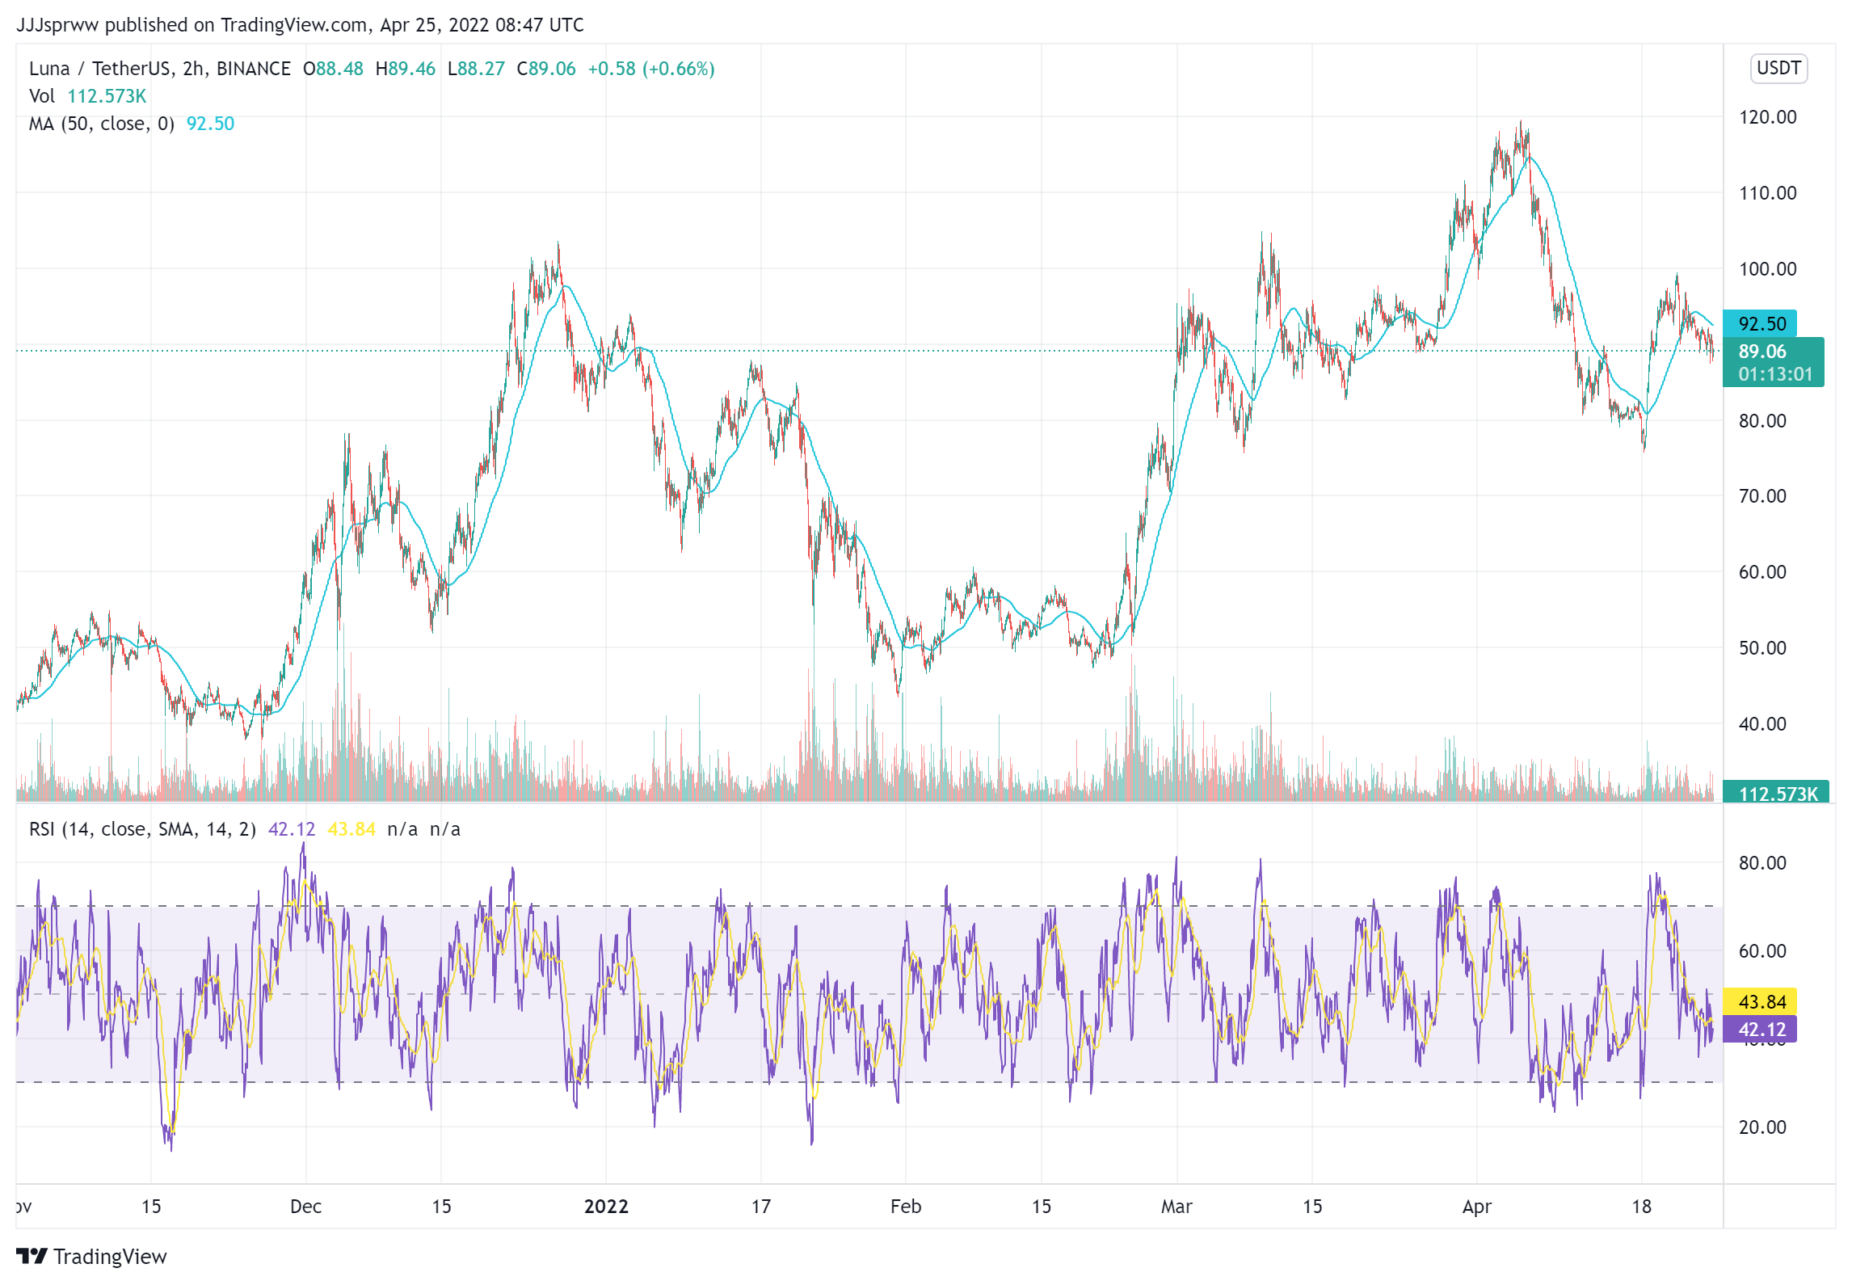
Task: Click the Luna / TetherUS symbol title
Action: (160, 69)
